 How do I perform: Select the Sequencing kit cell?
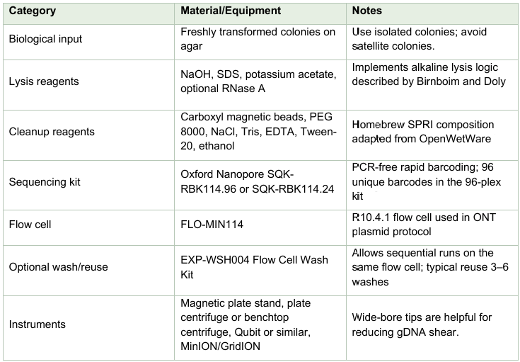(x=43, y=182)
